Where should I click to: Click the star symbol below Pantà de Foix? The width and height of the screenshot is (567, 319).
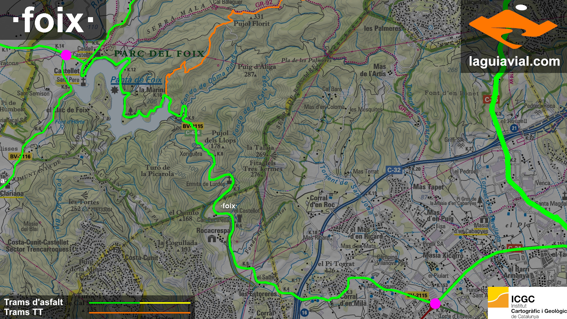point(115,90)
